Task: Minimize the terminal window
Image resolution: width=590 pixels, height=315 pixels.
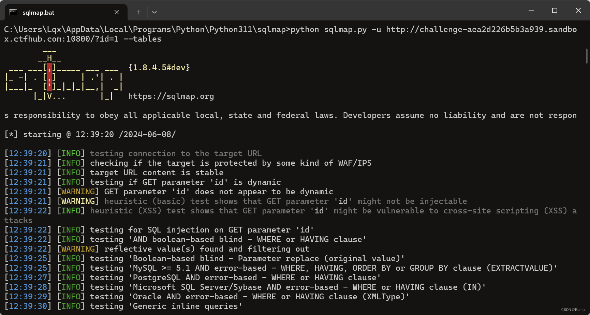Action: (x=531, y=11)
